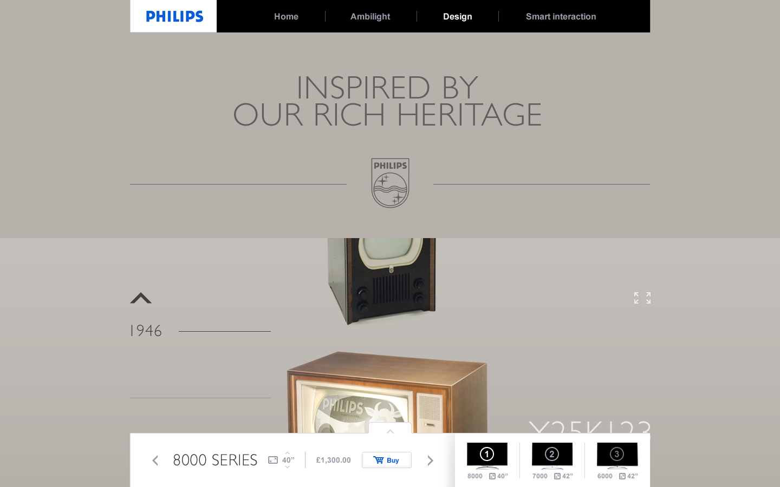
Task: Select the 7000 series TV thumbnail
Action: pos(552,456)
